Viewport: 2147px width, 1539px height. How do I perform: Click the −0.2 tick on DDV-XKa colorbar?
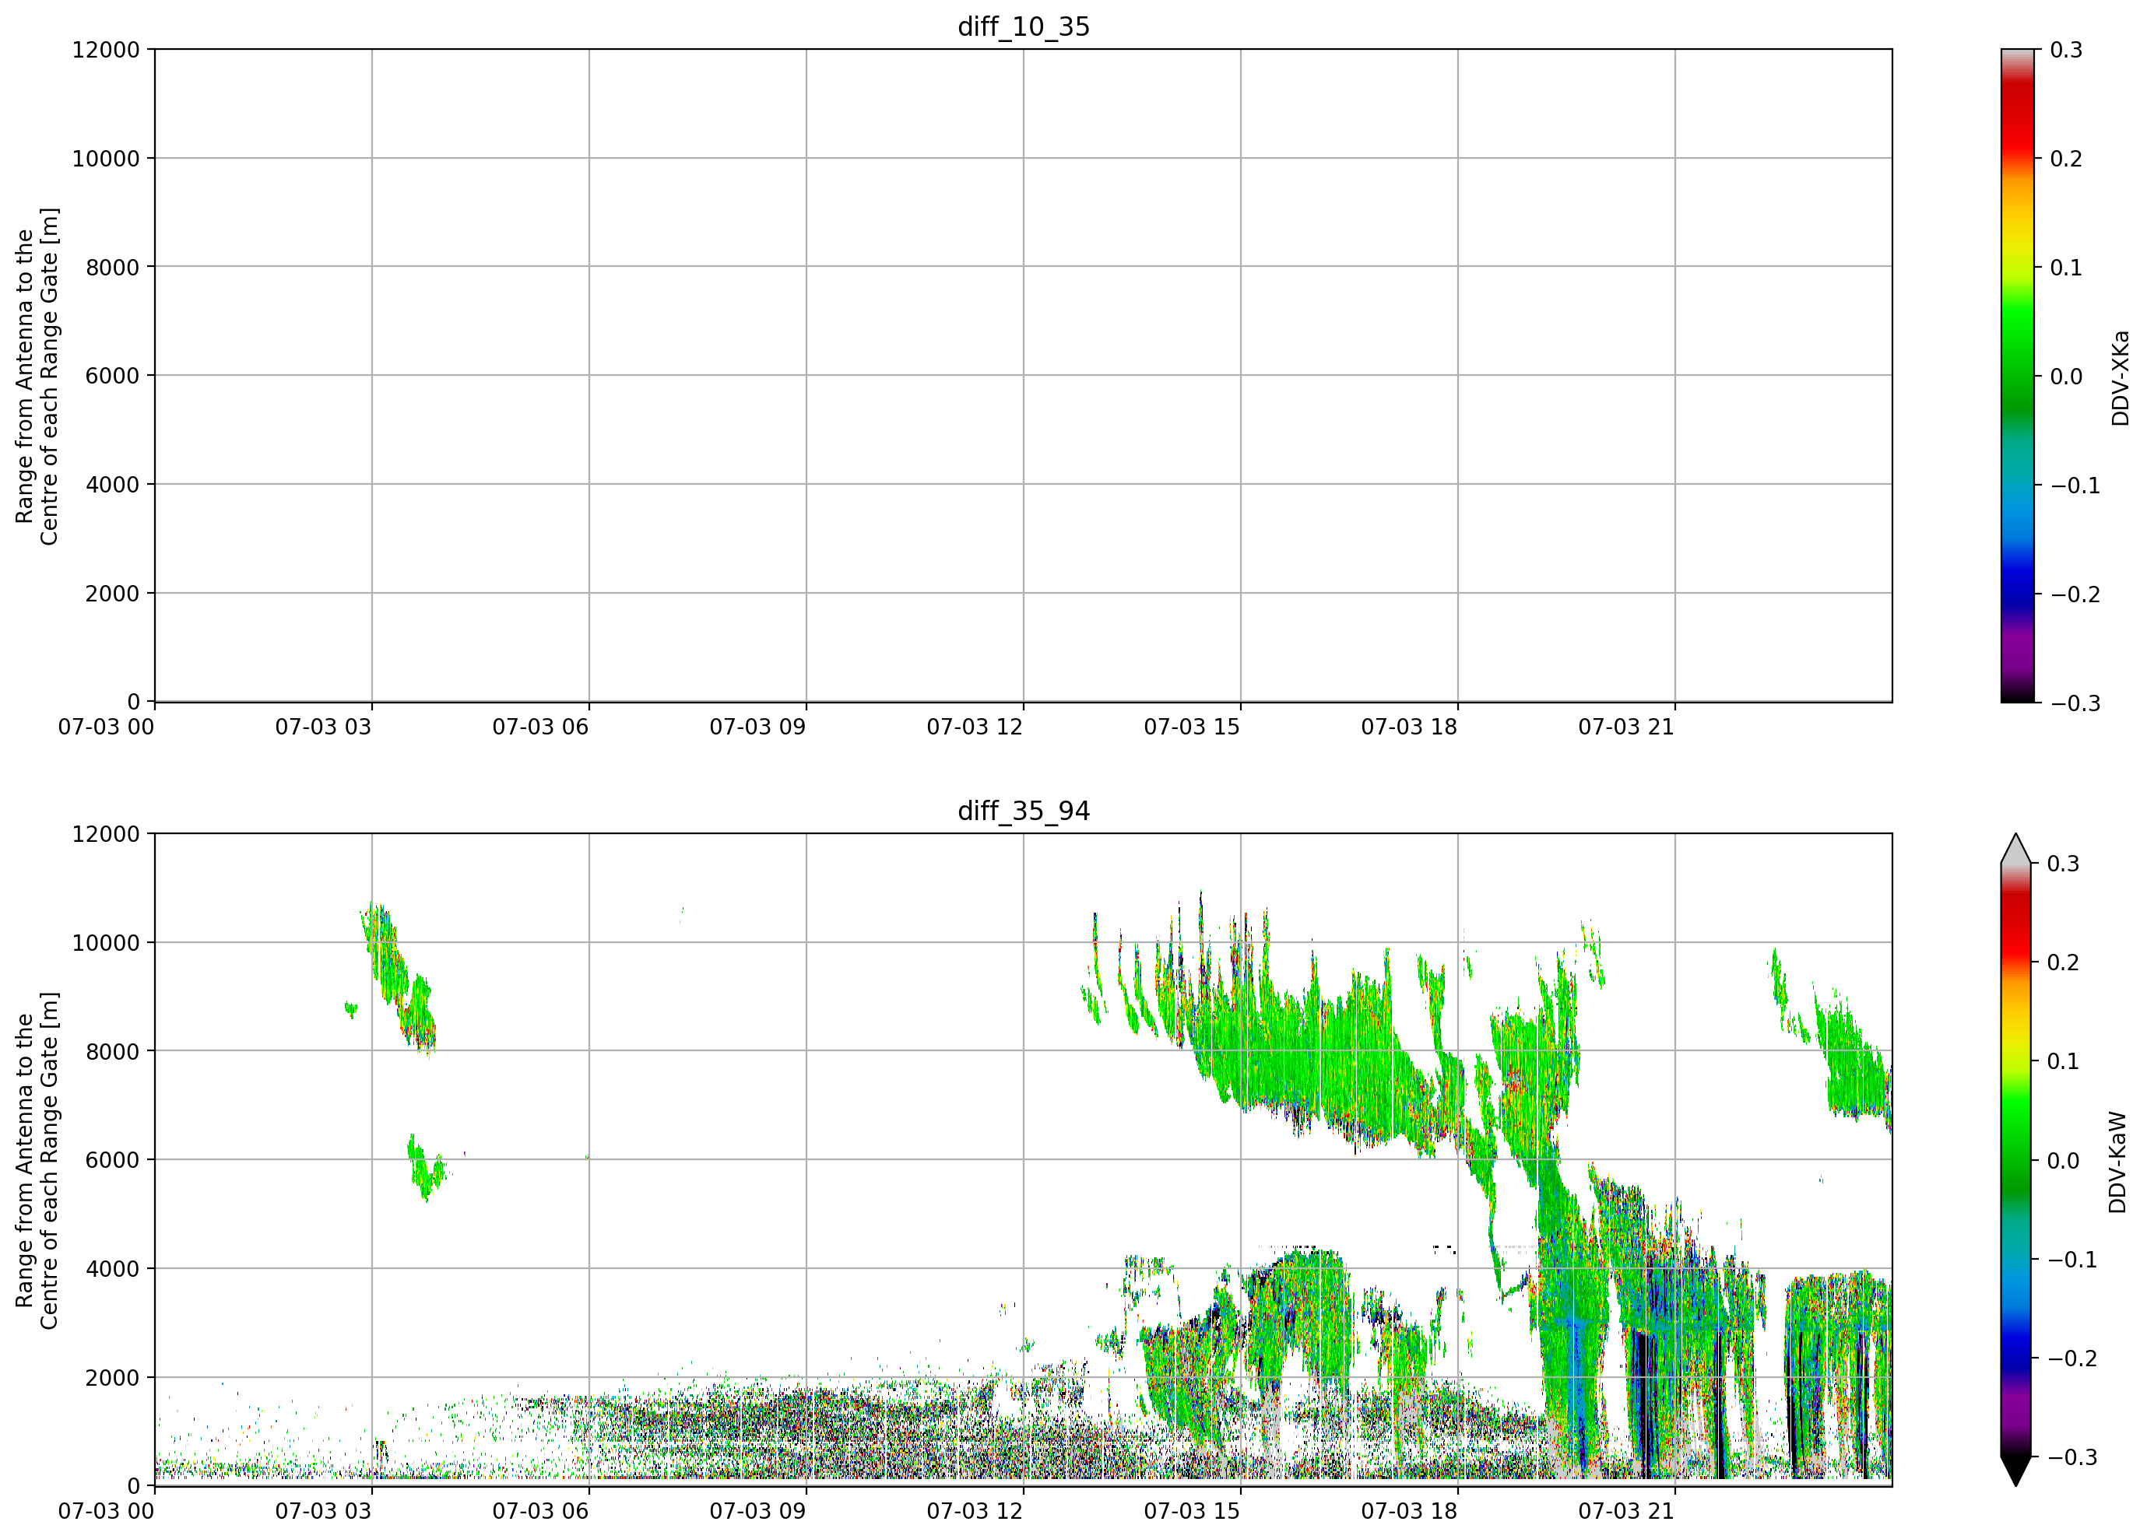click(2075, 594)
